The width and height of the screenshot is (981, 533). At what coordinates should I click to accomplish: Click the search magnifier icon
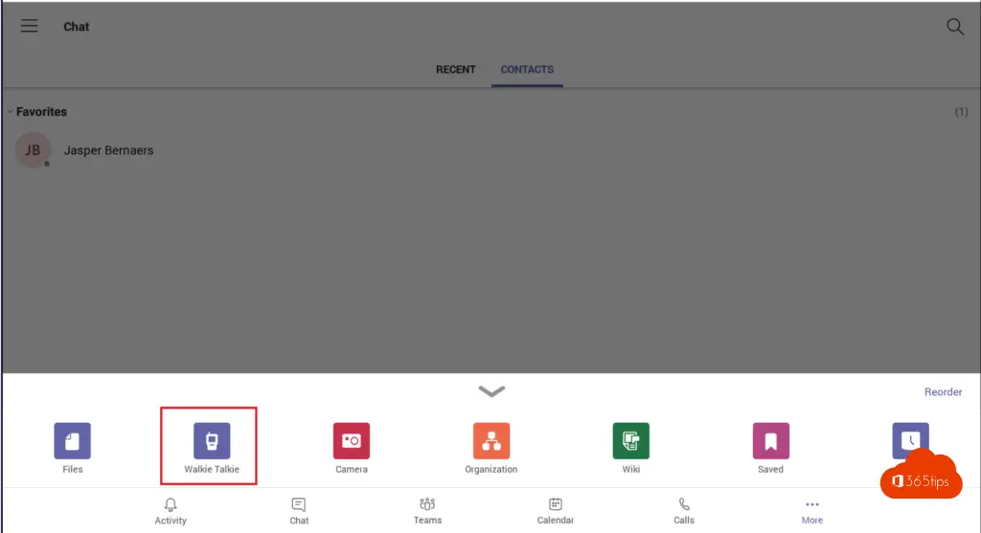954,27
